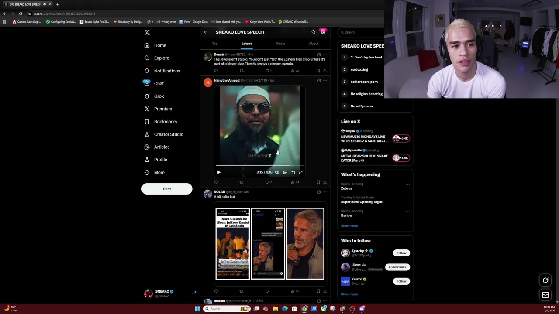Image resolution: width=559 pixels, height=314 pixels.
Task: Open Articles in the sidebar
Action: [156, 147]
